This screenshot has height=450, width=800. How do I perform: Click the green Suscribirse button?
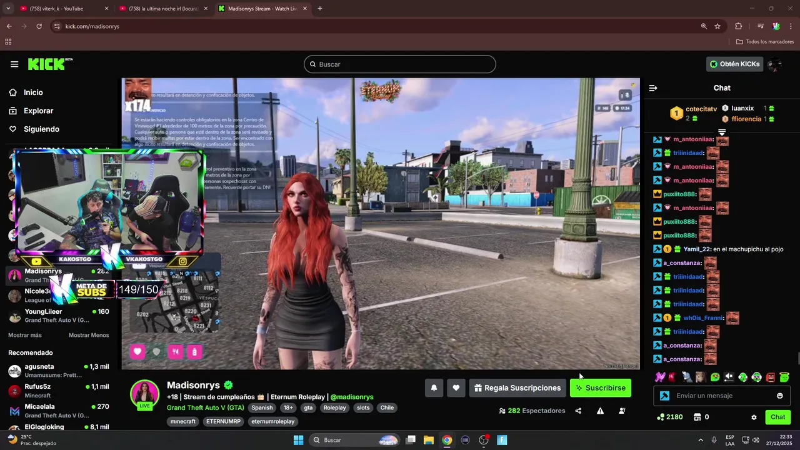click(601, 388)
